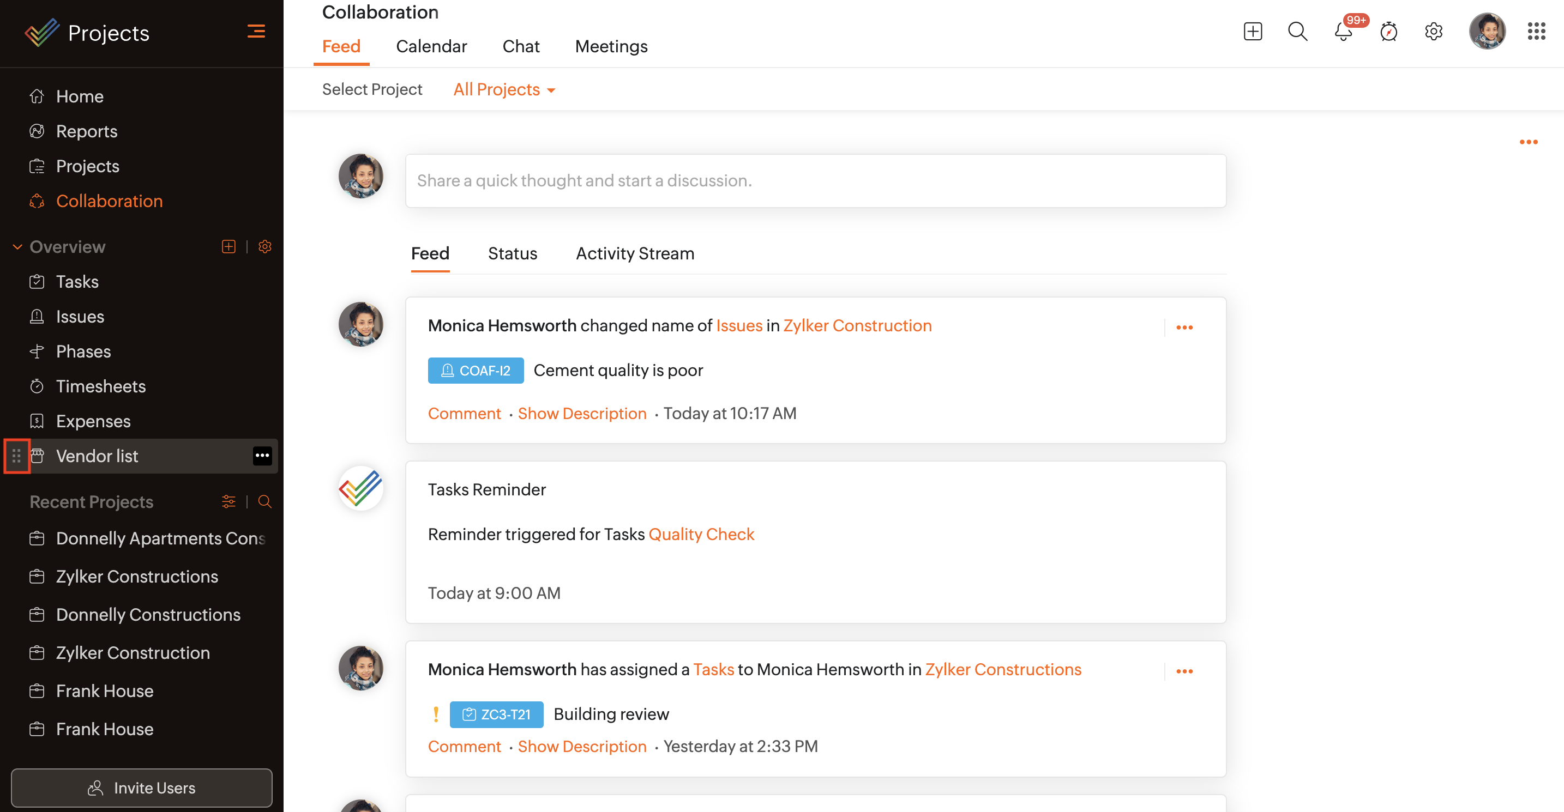Open the Quality Check task link

[701, 534]
